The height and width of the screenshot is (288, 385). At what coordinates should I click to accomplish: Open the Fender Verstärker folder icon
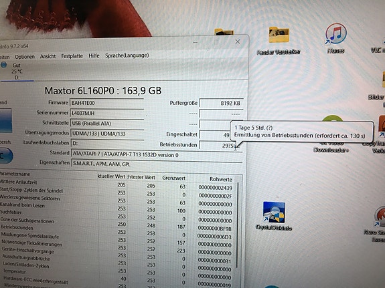pos(279,41)
